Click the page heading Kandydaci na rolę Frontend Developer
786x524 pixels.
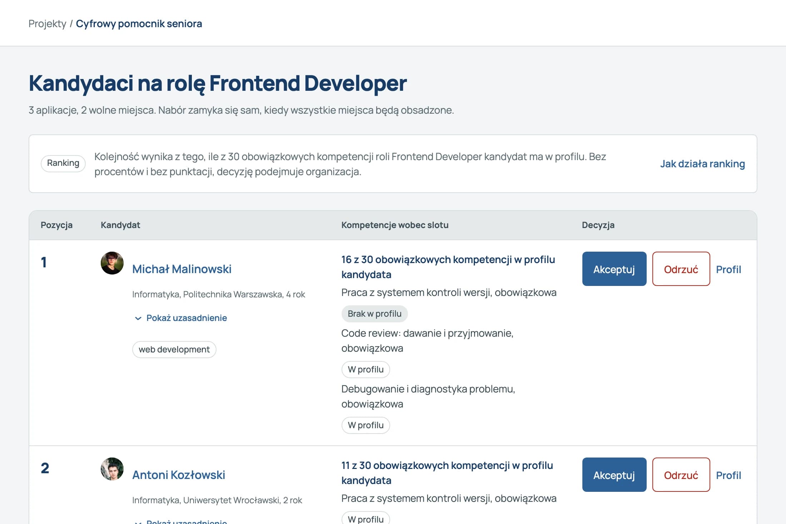tap(218, 83)
